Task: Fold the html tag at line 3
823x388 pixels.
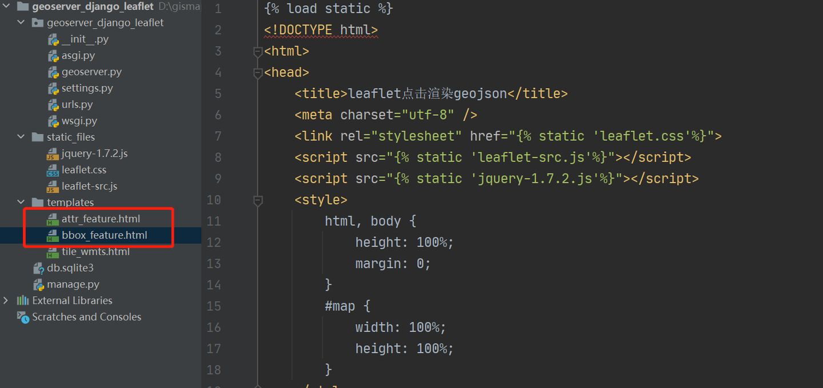Action: 257,51
